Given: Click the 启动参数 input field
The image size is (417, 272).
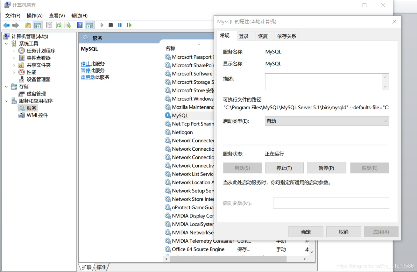Looking at the screenshot, I should [x=331, y=203].
